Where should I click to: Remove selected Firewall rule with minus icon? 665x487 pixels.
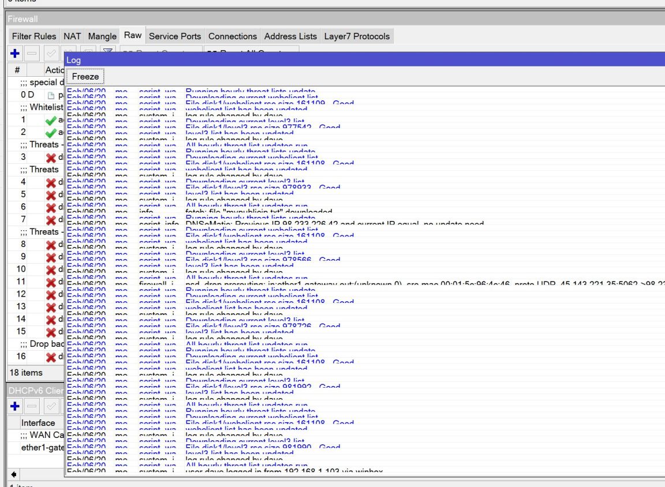point(32,54)
